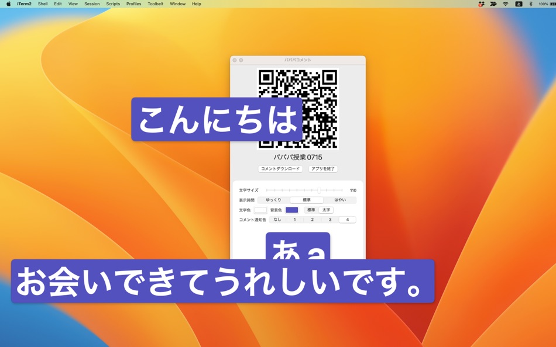Open the 背景色 purple color well
This screenshot has width=556, height=347.
click(292, 210)
